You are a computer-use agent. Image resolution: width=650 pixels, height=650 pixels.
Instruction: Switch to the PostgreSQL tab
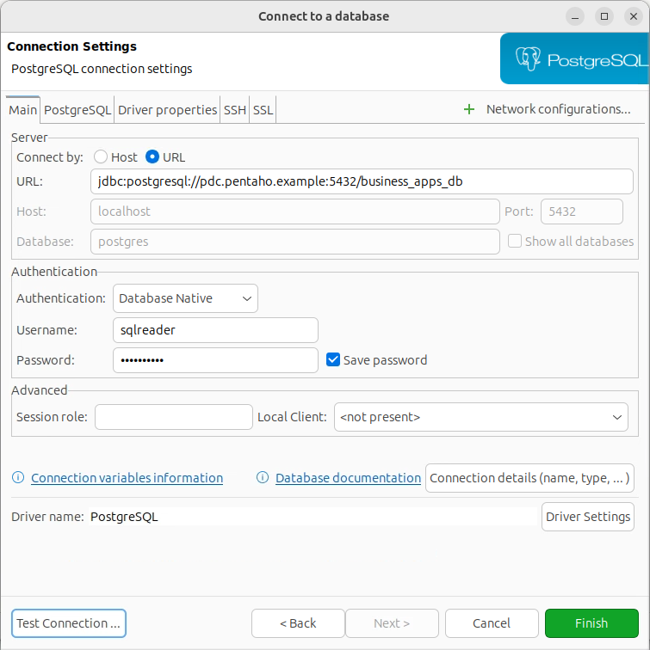tap(77, 110)
